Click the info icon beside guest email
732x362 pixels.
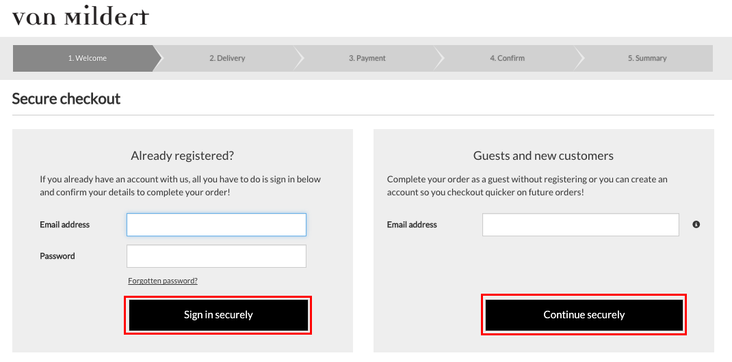click(x=696, y=225)
